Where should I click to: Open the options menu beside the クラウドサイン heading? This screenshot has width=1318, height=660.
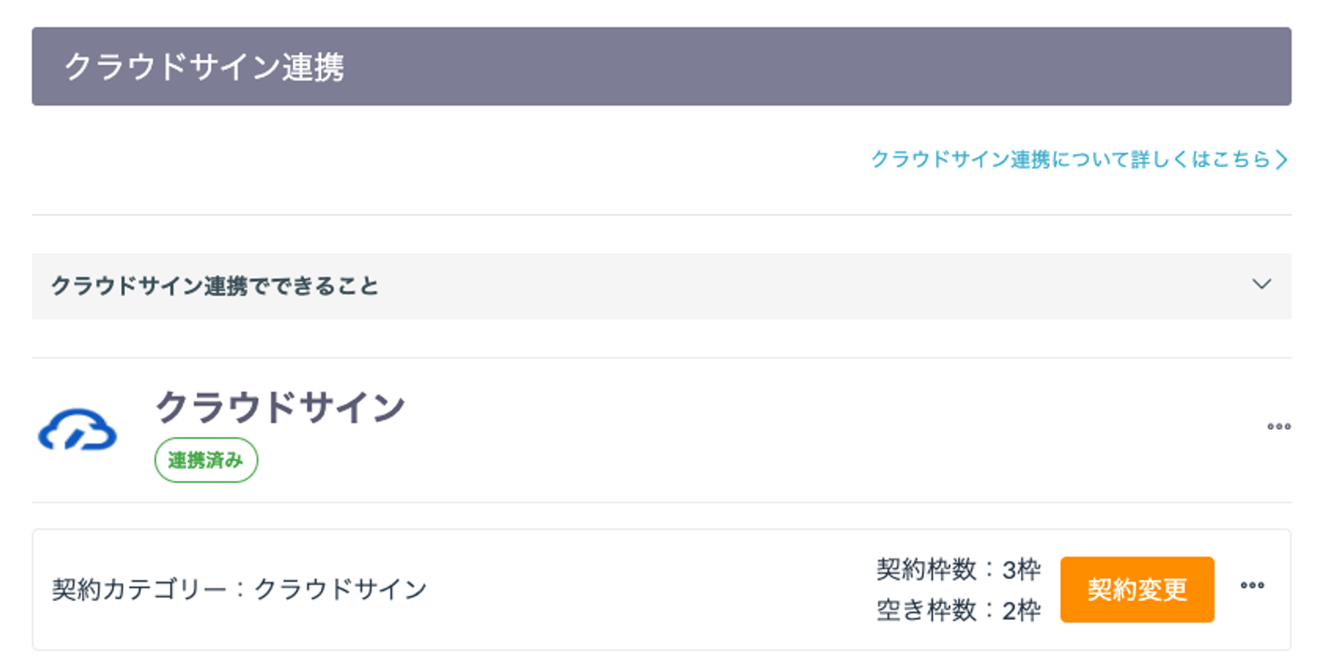click(x=1279, y=426)
